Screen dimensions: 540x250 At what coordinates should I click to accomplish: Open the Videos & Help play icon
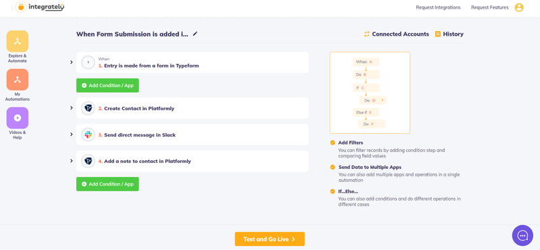click(18, 118)
